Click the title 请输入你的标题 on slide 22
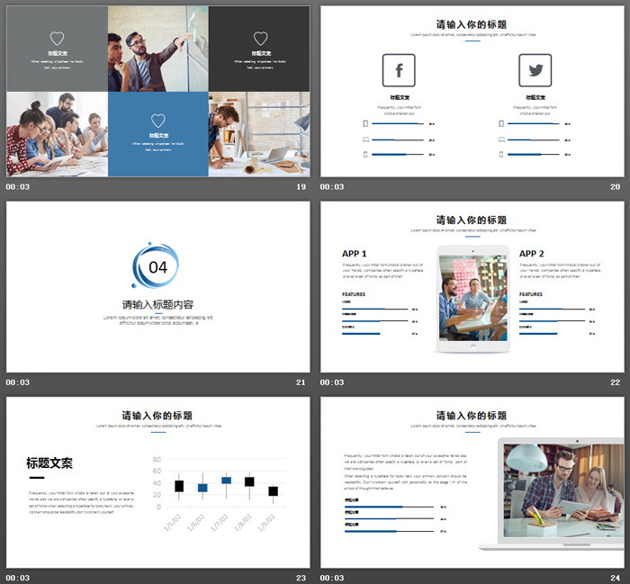 pos(472,220)
